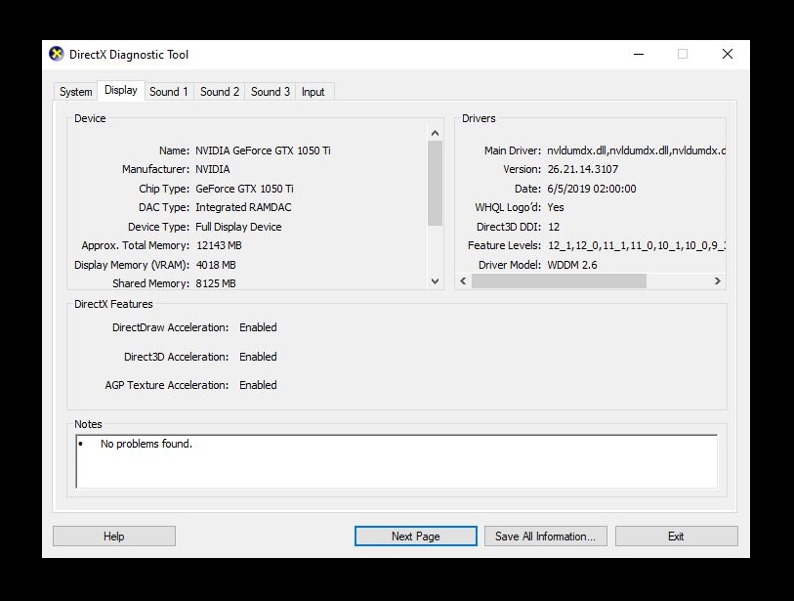This screenshot has height=601, width=794.
Task: Open the Sound 2 tab
Action: (220, 92)
